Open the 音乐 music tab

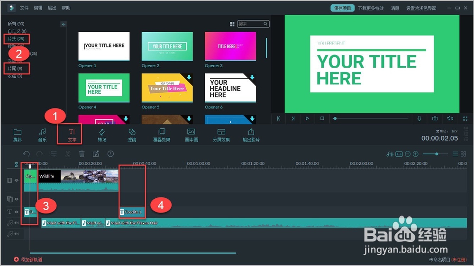42,135
